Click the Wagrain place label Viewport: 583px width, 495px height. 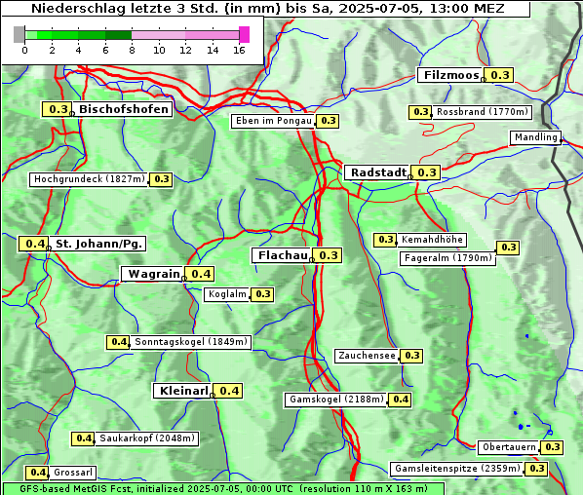tap(153, 274)
